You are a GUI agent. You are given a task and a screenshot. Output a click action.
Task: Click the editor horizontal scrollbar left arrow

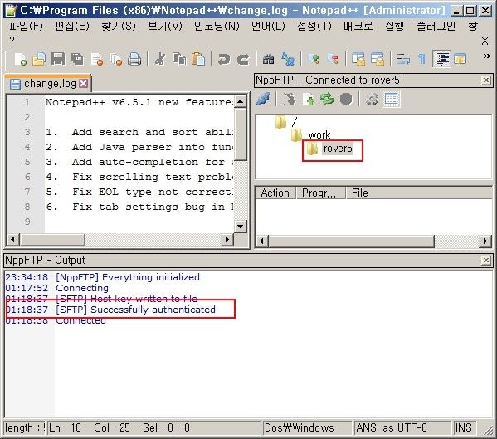(x=12, y=240)
